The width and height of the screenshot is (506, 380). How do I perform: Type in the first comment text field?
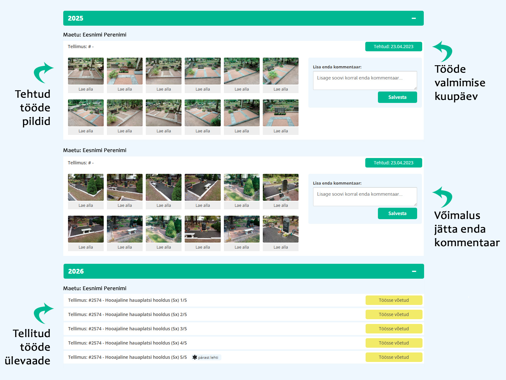click(x=365, y=80)
